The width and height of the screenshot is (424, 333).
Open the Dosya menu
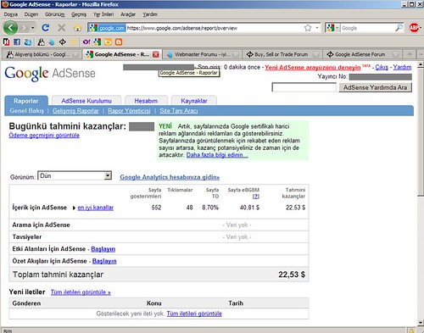11,14
